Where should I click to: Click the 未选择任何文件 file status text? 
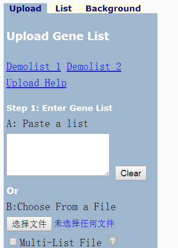click(84, 224)
